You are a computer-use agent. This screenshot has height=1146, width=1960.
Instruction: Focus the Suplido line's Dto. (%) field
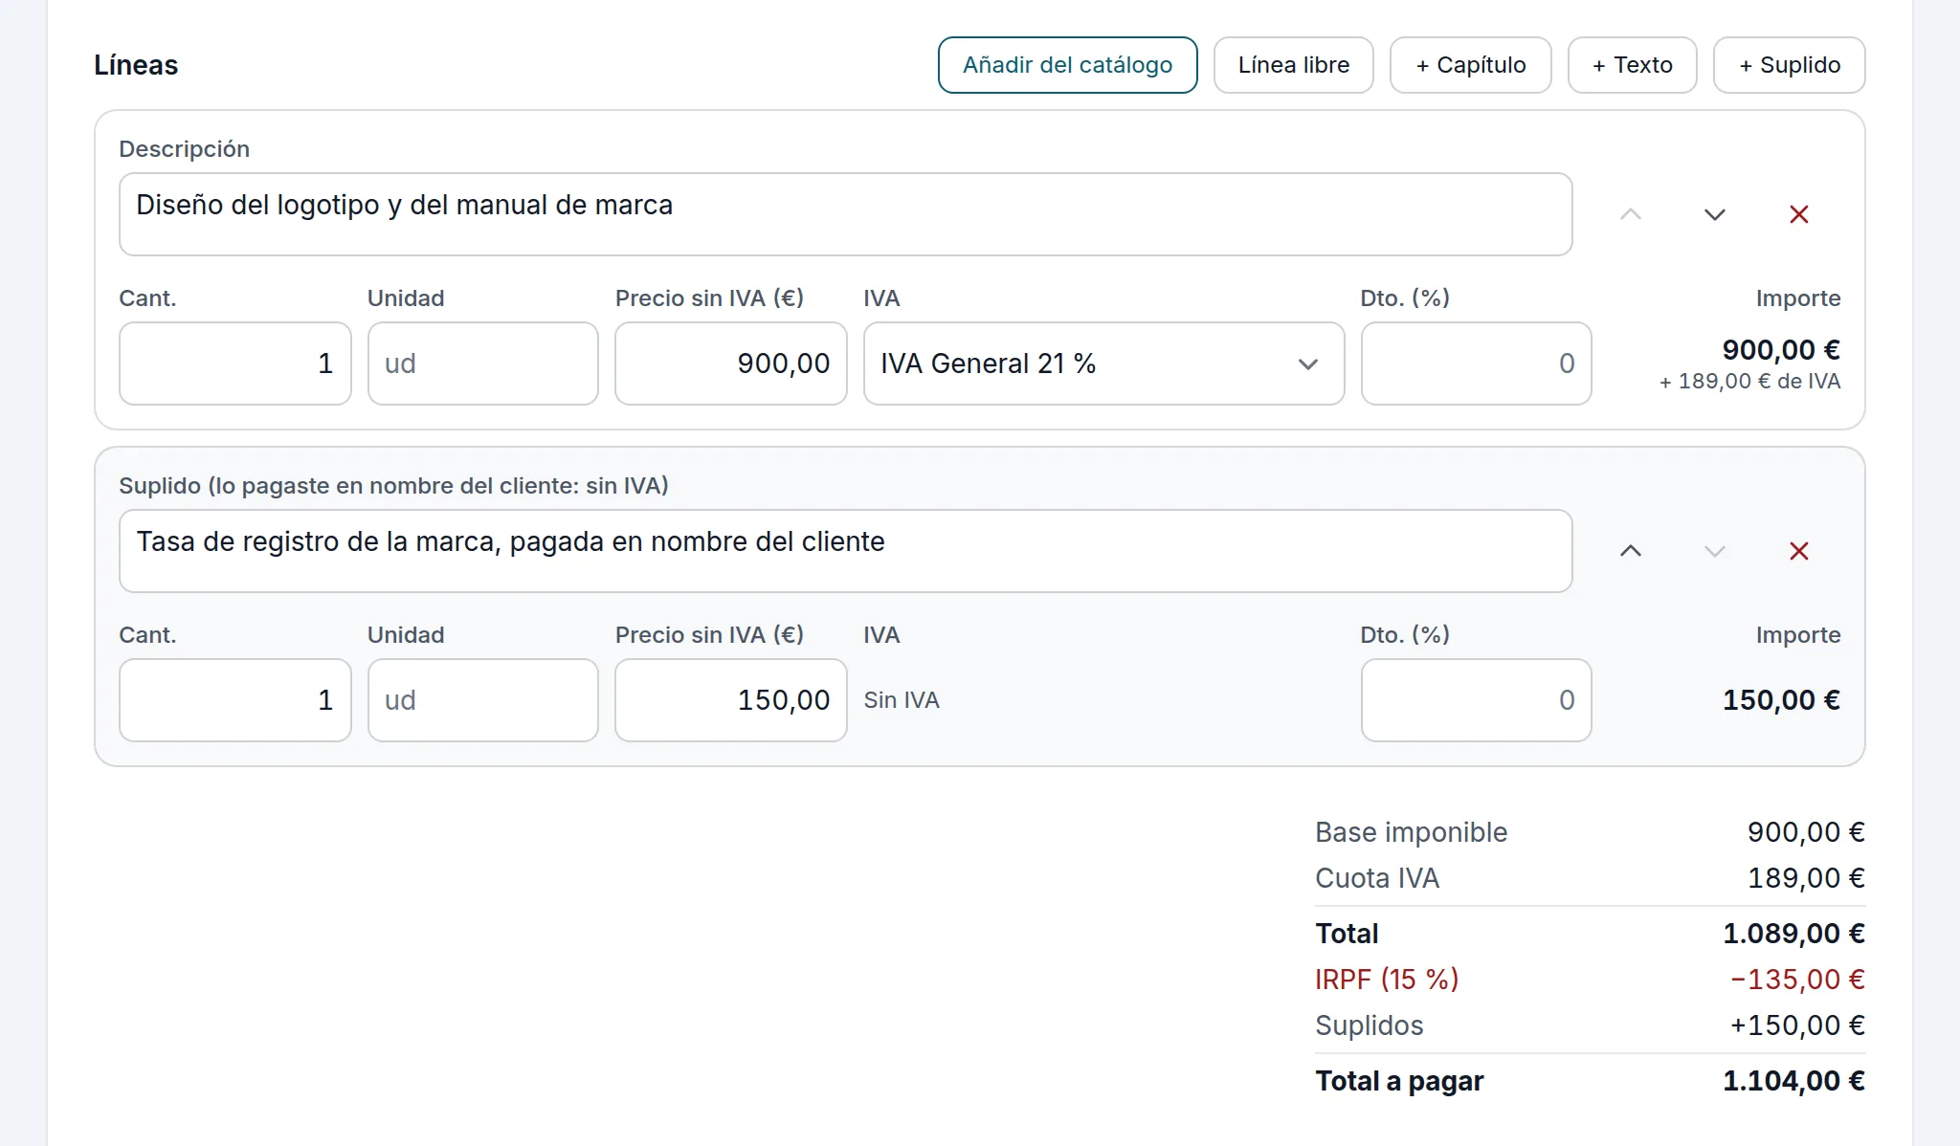1477,700
